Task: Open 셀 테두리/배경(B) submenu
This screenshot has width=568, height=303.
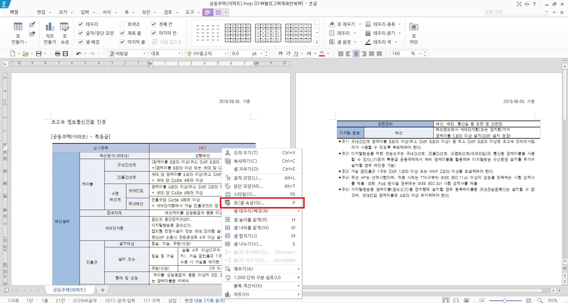Action: pyautogui.click(x=262, y=211)
